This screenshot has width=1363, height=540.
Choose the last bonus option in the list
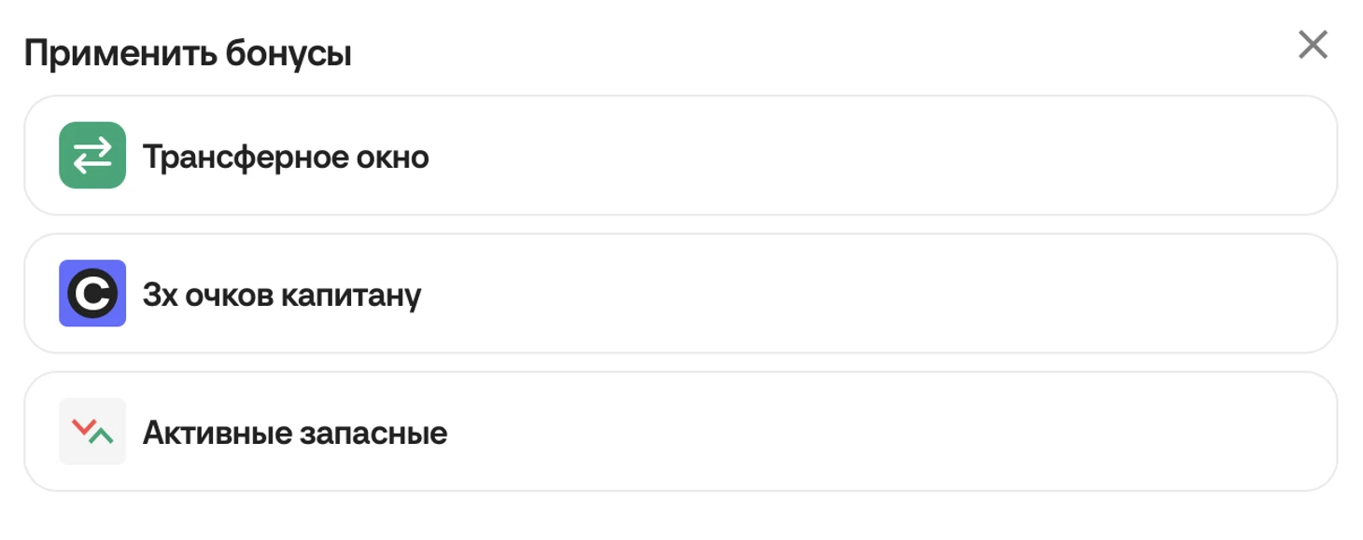click(681, 432)
